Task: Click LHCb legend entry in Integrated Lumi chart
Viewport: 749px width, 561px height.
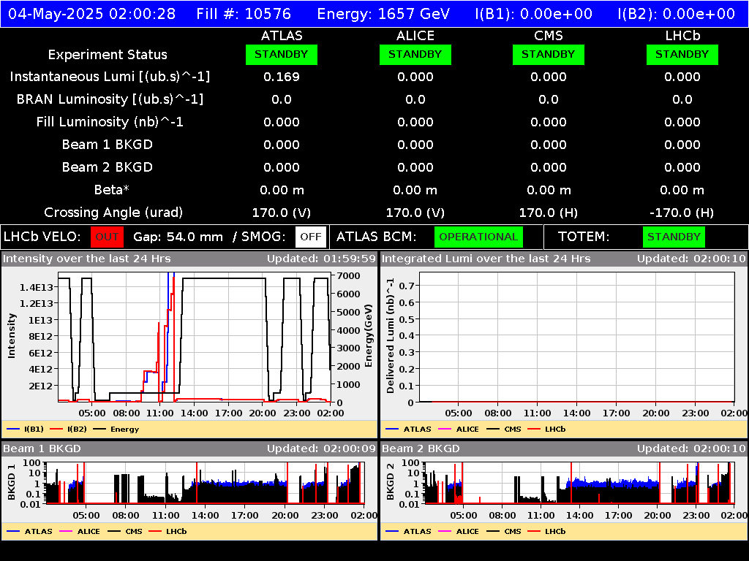Action: [x=546, y=430]
